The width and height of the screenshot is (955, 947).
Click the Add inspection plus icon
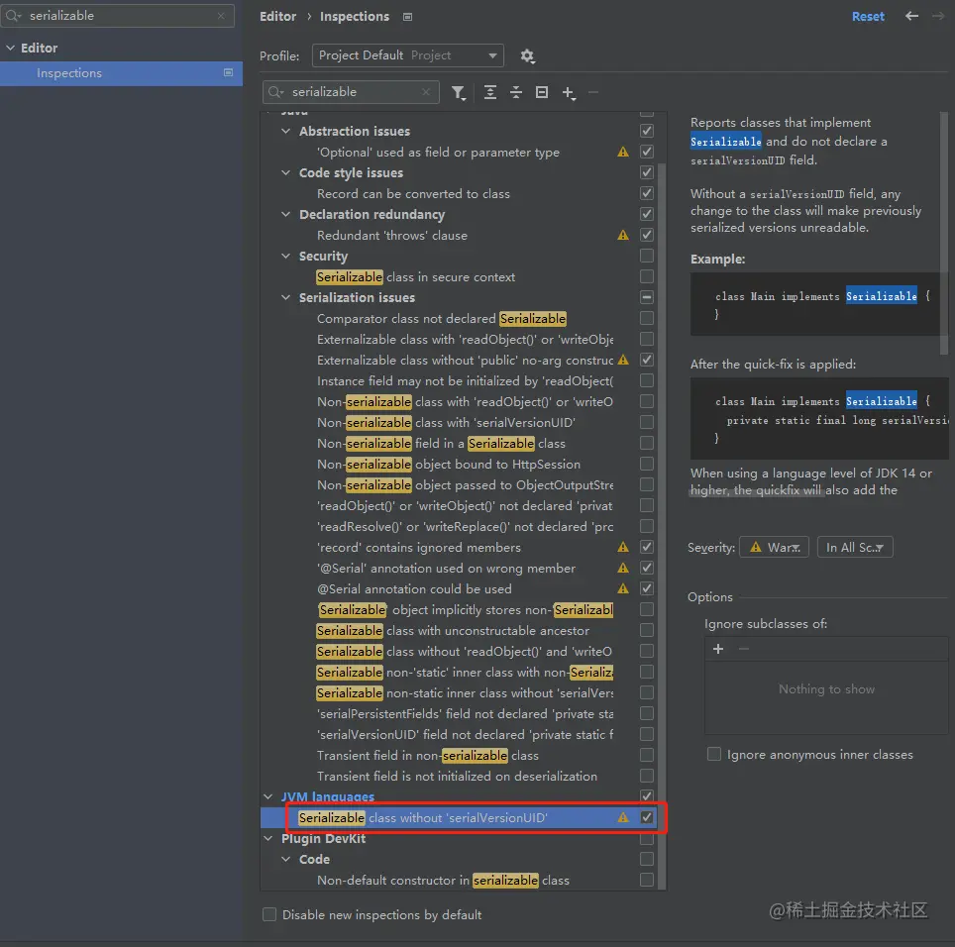click(x=569, y=92)
